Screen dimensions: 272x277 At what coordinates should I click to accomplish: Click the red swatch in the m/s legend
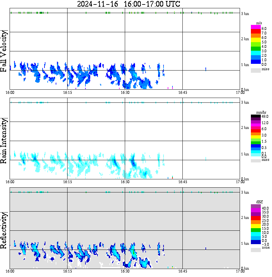click(256, 32)
